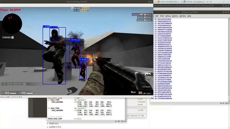Click the 'CUDA 10.1' bullet on webpage
Viewport: 230px width, 129px height.
tap(54, 124)
